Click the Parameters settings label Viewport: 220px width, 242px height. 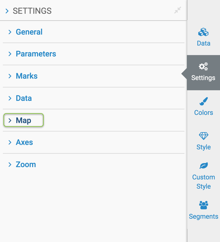(x=36, y=54)
